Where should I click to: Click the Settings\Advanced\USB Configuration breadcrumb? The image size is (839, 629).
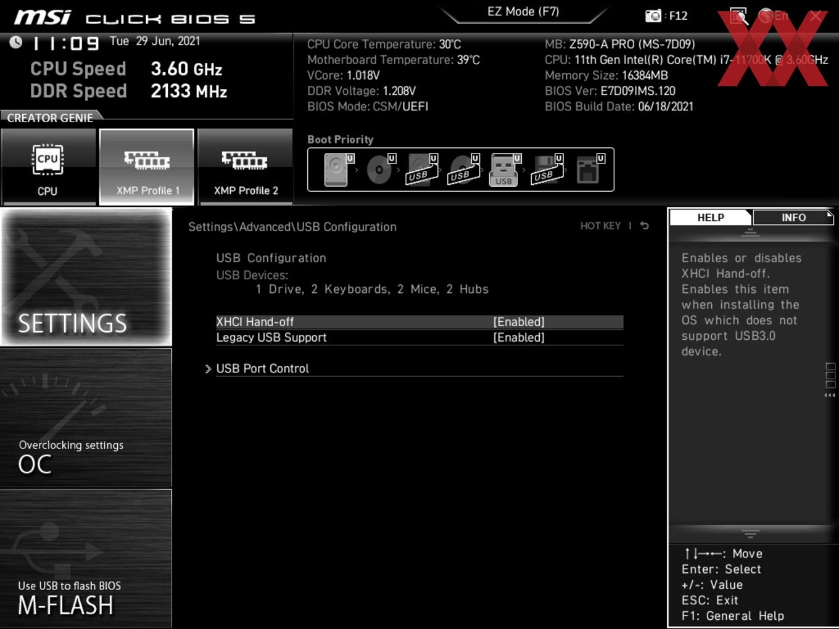click(292, 227)
